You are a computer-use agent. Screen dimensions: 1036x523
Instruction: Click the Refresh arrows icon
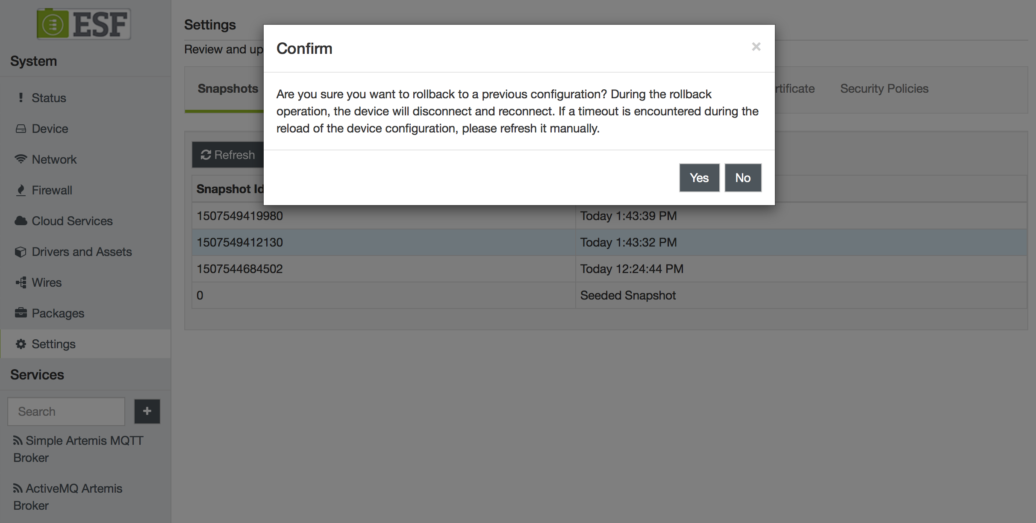tap(206, 155)
